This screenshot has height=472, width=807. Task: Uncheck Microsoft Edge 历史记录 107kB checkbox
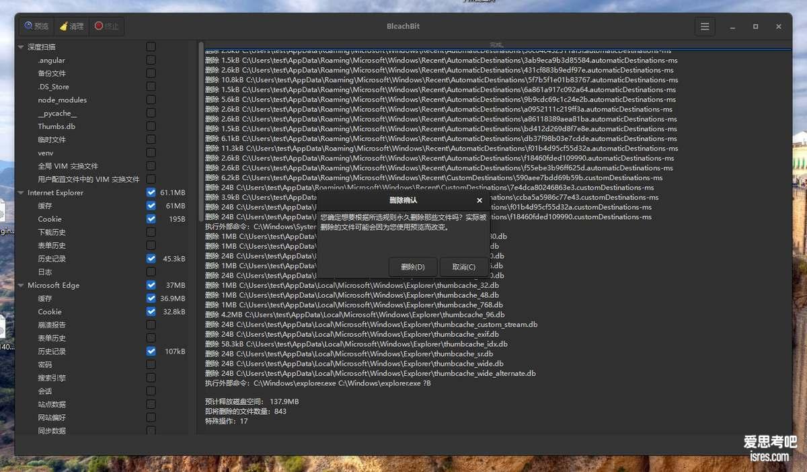coord(151,351)
